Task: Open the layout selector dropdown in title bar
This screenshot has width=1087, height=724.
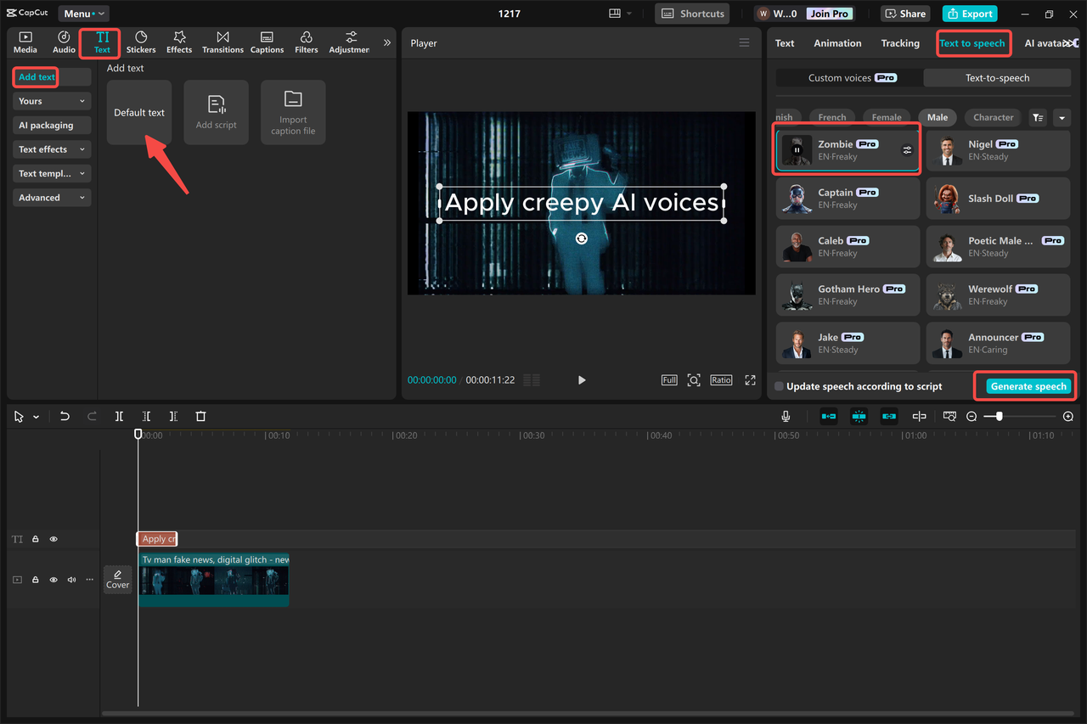Action: point(621,14)
